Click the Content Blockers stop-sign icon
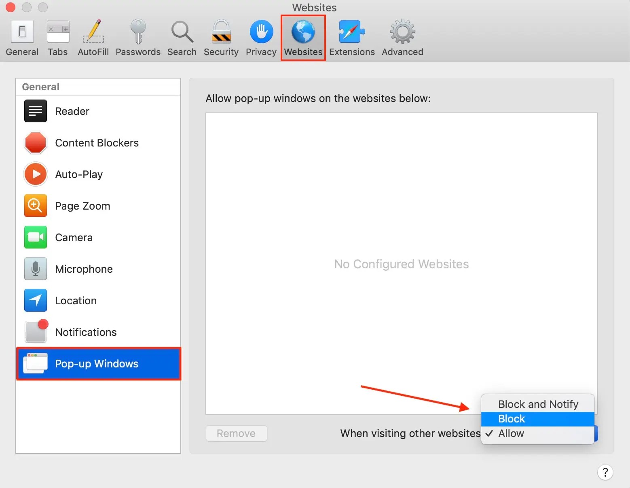This screenshot has height=488, width=630. (x=36, y=142)
